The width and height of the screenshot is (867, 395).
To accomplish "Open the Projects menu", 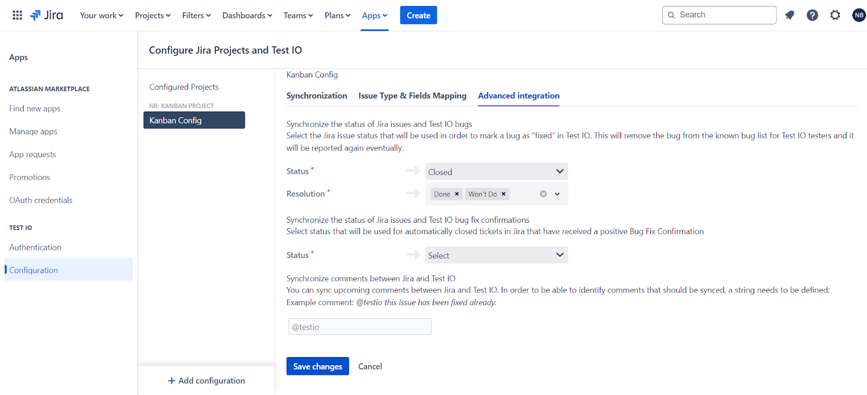I will (x=153, y=15).
